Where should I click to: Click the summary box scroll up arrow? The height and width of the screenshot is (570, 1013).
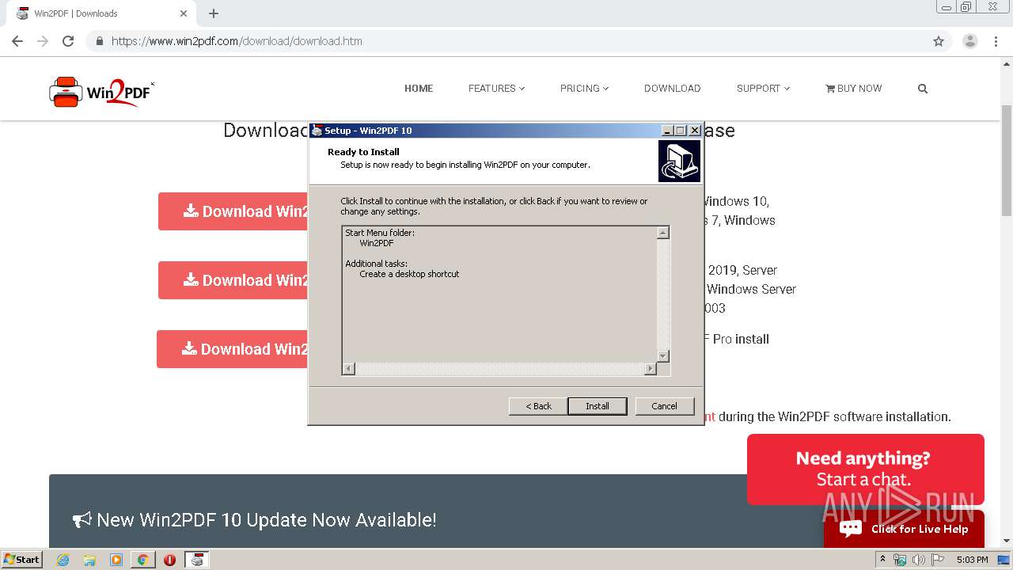coord(663,233)
